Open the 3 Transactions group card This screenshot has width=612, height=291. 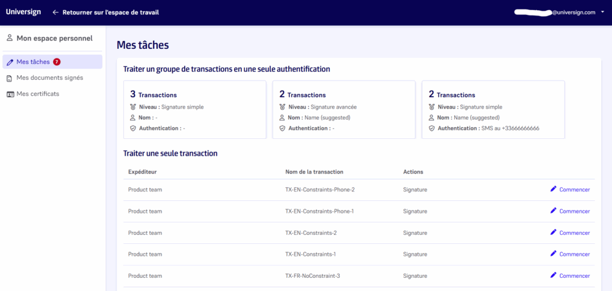[194, 110]
